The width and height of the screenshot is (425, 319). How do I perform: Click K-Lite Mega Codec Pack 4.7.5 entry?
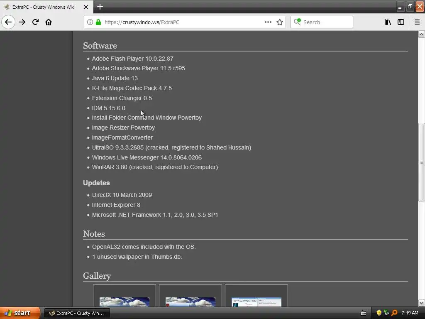point(132,88)
